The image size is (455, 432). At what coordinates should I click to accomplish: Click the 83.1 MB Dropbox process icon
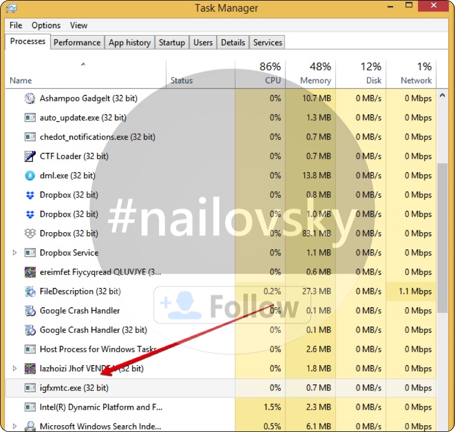30,233
